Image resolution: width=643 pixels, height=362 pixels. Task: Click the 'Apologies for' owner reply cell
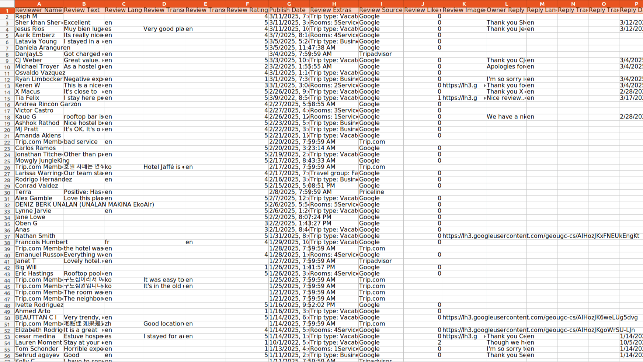506,66
